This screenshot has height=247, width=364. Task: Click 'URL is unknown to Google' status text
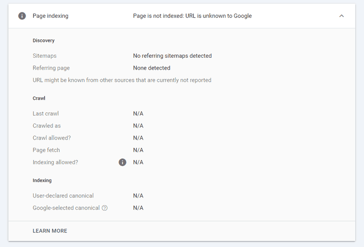coord(218,16)
